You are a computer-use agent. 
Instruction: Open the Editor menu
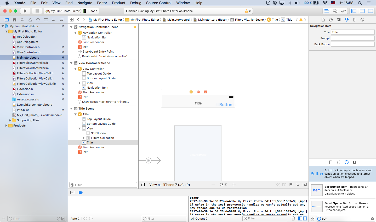[102, 3]
